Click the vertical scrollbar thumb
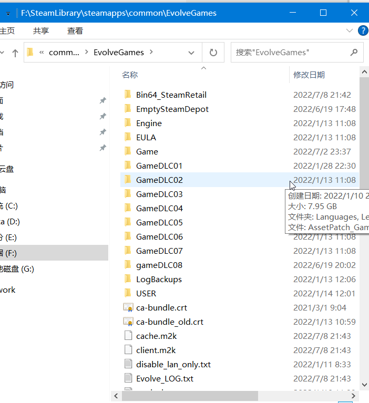Image resolution: width=369 pixels, height=403 pixels. pos(364,133)
